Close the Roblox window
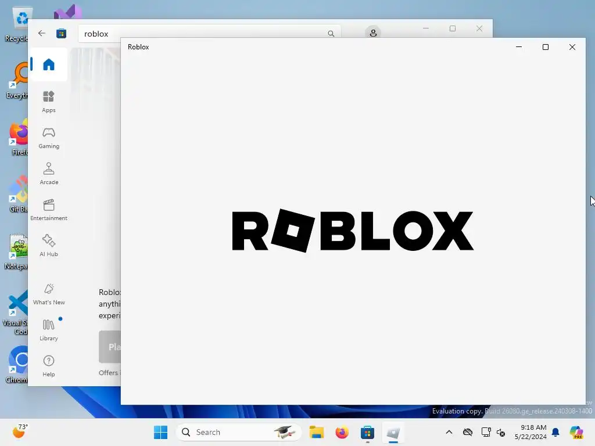595x446 pixels. [x=572, y=47]
